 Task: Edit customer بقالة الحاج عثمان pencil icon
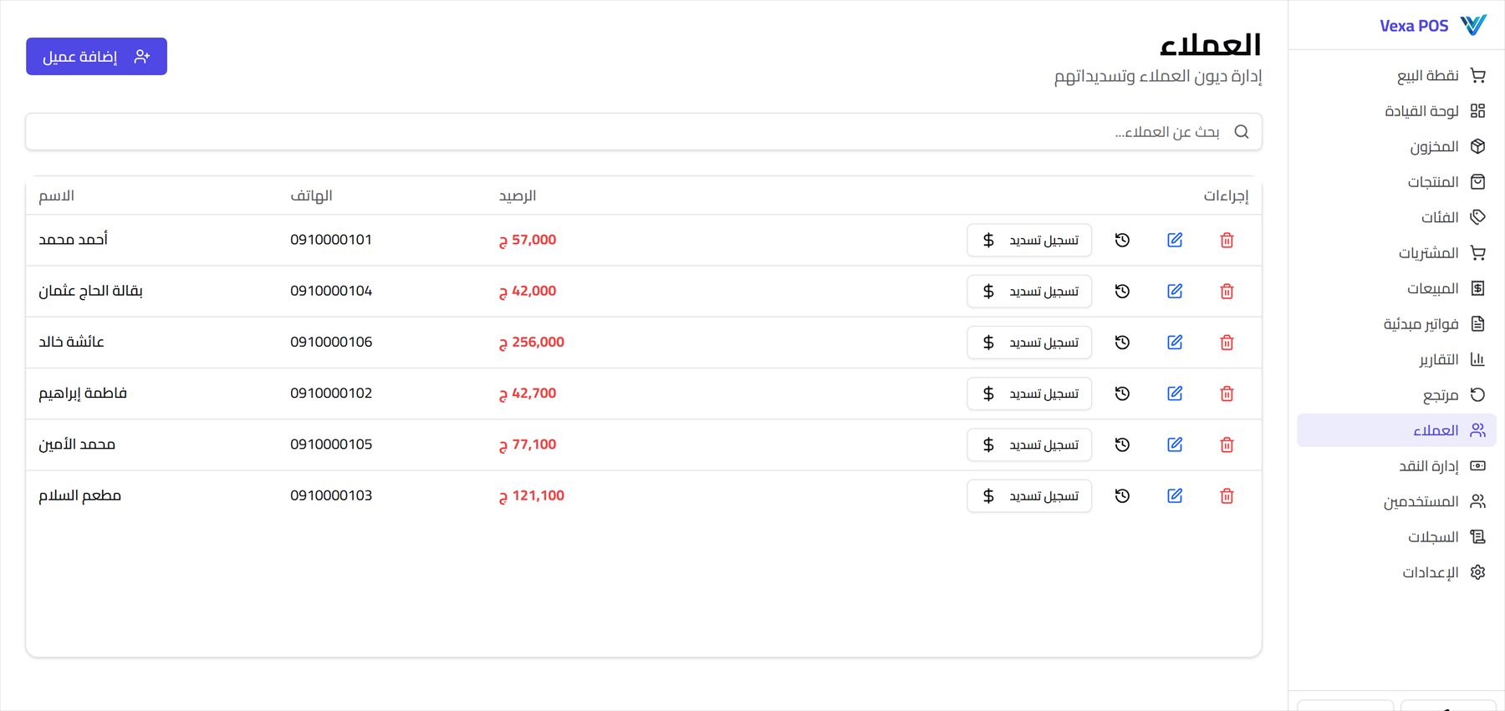coord(1175,292)
